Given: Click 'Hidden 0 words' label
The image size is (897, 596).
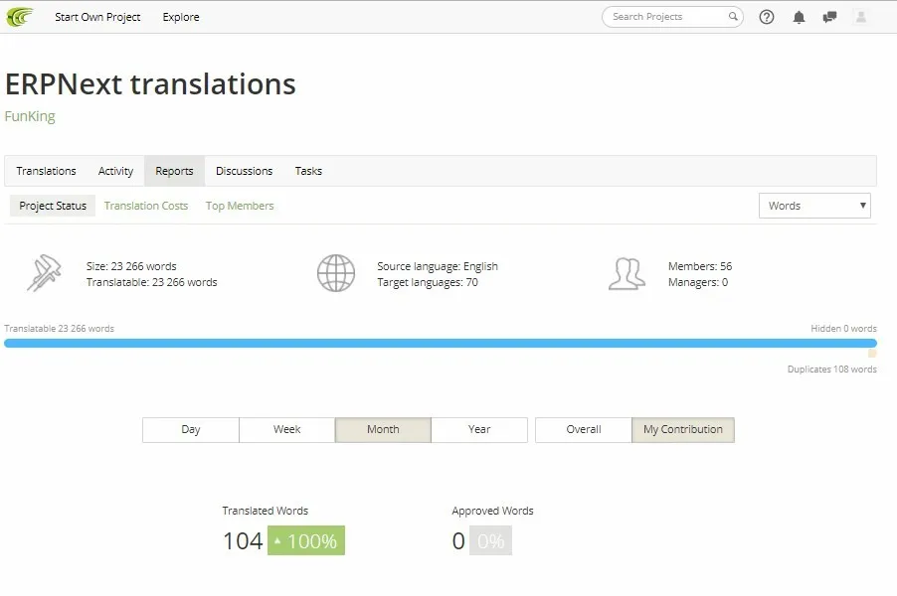Looking at the screenshot, I should click(844, 329).
